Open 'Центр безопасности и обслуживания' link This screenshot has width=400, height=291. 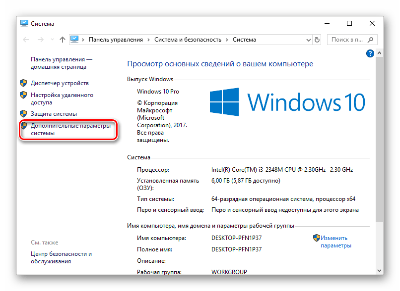click(x=61, y=258)
